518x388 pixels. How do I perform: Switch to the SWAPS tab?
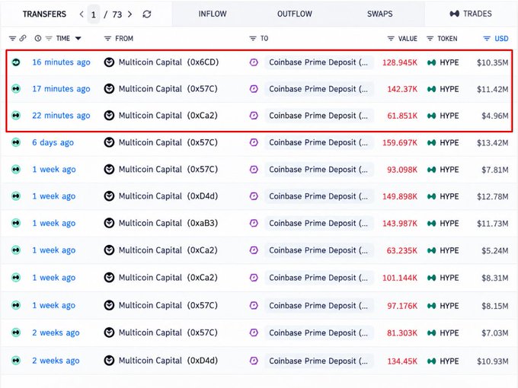click(x=380, y=14)
